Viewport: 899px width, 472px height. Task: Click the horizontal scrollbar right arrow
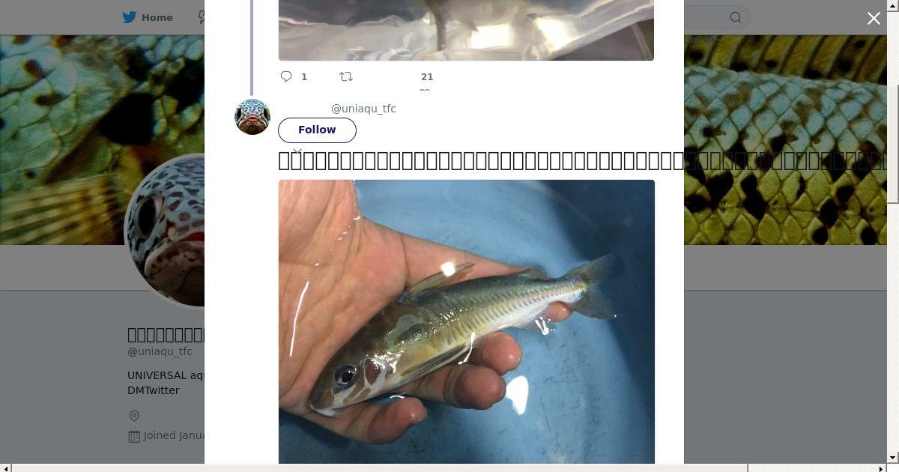click(881, 468)
